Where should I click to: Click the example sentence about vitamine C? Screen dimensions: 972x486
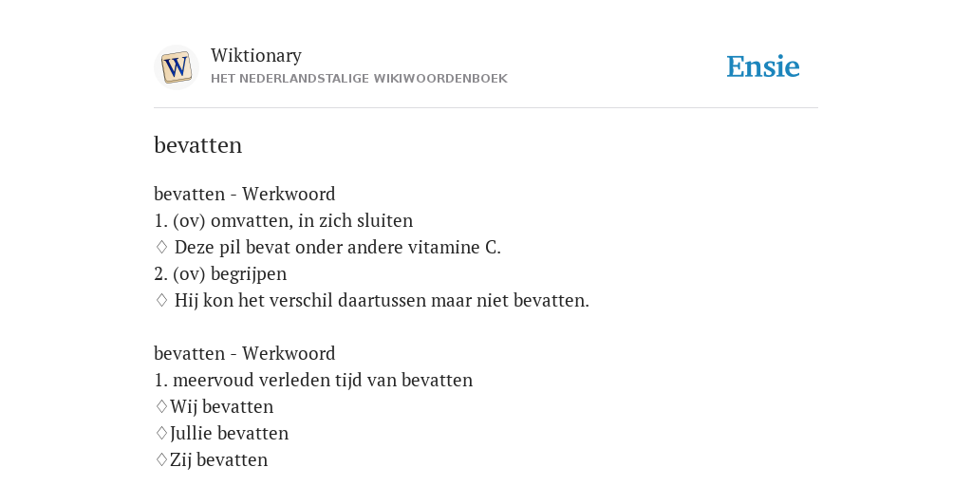(x=337, y=248)
